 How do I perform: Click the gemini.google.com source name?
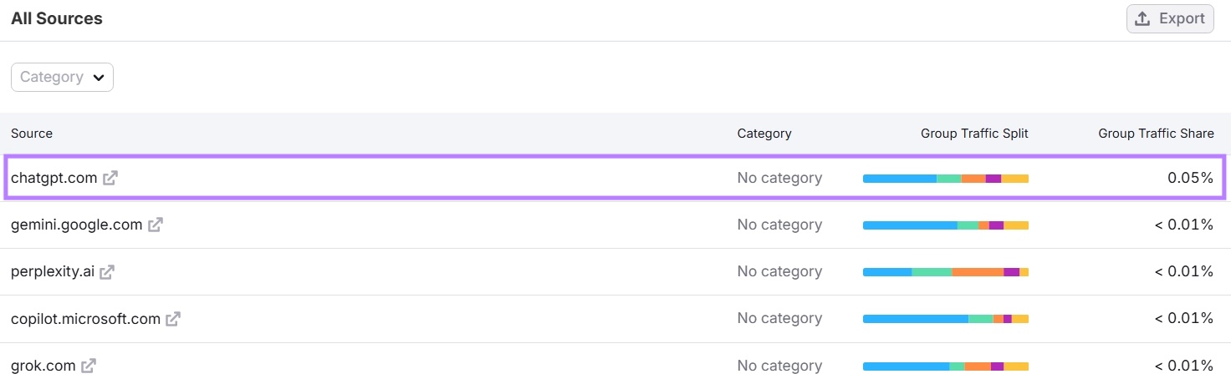click(76, 225)
